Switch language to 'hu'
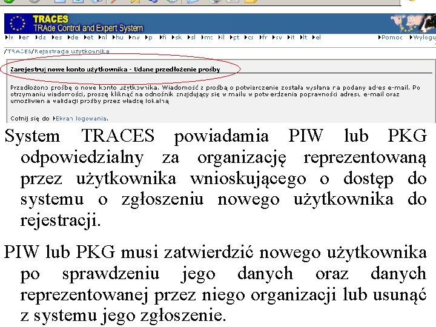The height and width of the screenshot is (327, 436). tap(118, 38)
